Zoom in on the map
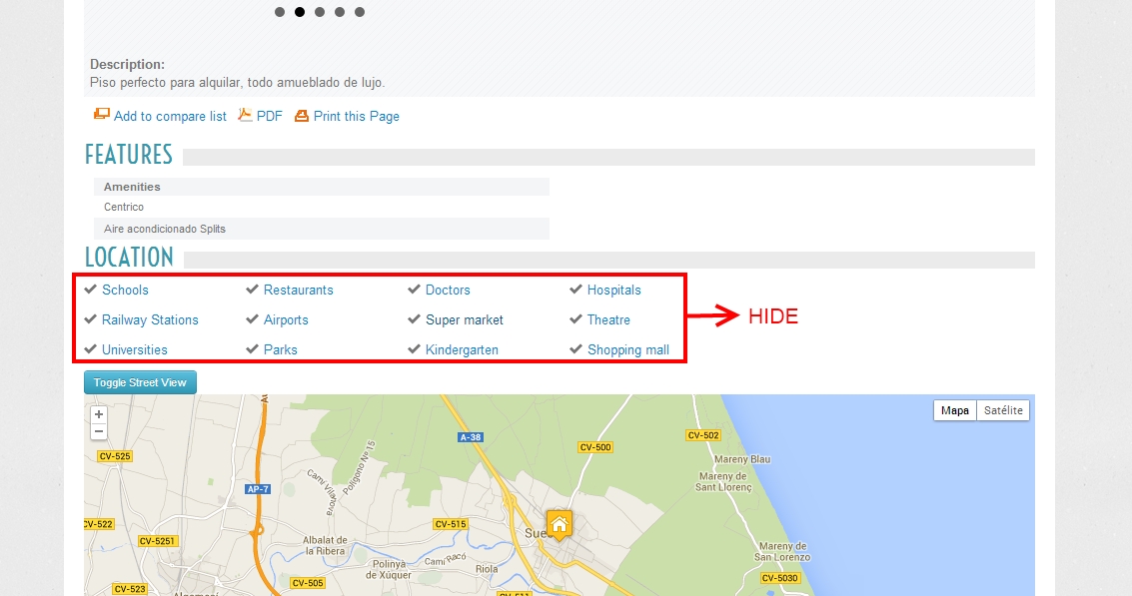The height and width of the screenshot is (596, 1132). click(99, 415)
